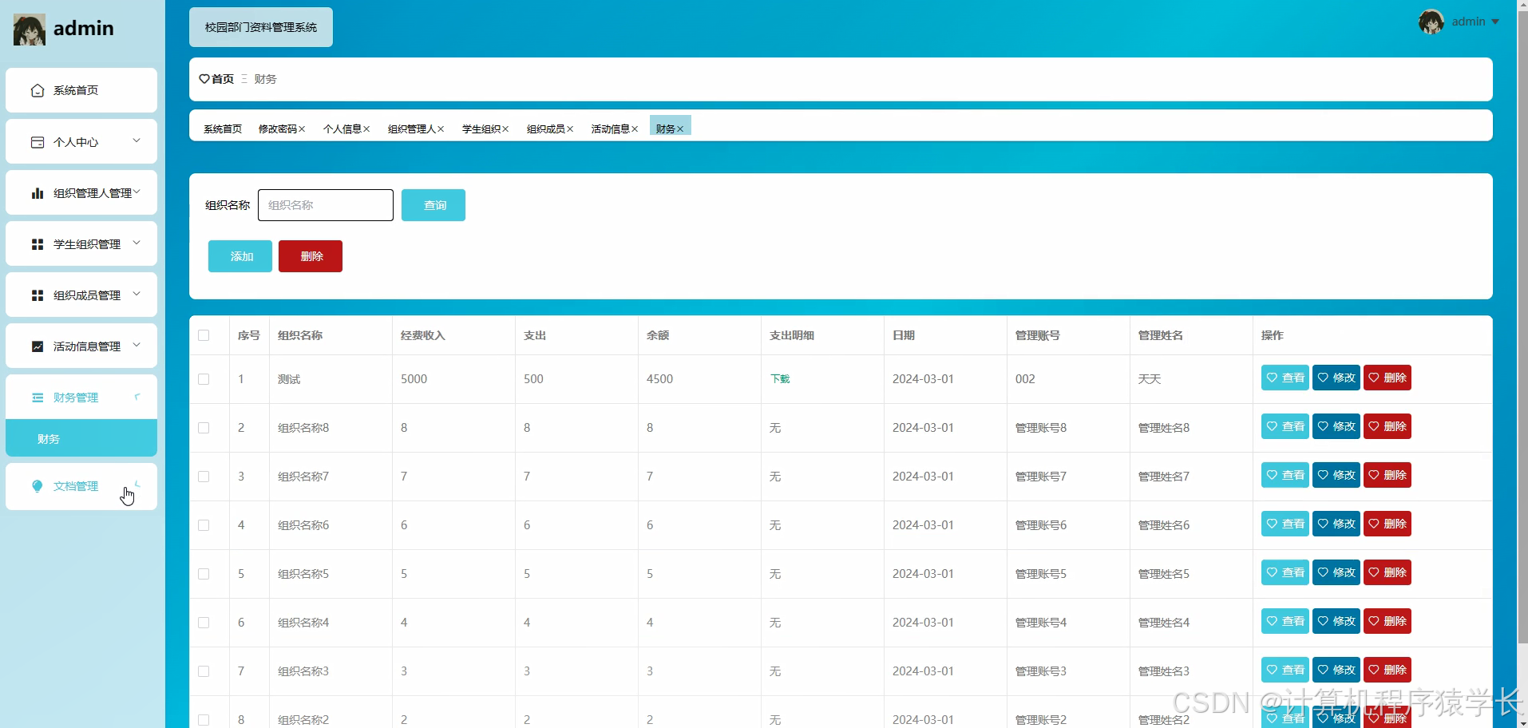Check the checkbox for row 组织名称6
The height and width of the screenshot is (728, 1528).
click(x=204, y=525)
